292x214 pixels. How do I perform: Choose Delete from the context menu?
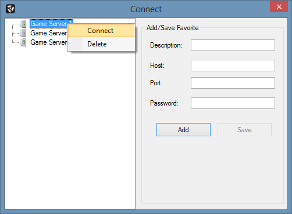tap(101, 44)
